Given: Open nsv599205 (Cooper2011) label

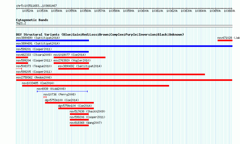Looking at the screenshot, I should (x=34, y=72).
